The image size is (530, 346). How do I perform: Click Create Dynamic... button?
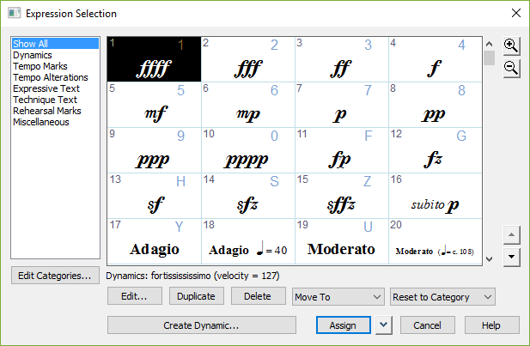point(202,325)
